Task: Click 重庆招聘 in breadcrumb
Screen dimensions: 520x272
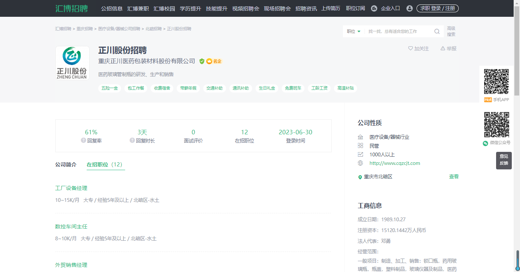Action: tap(85, 29)
